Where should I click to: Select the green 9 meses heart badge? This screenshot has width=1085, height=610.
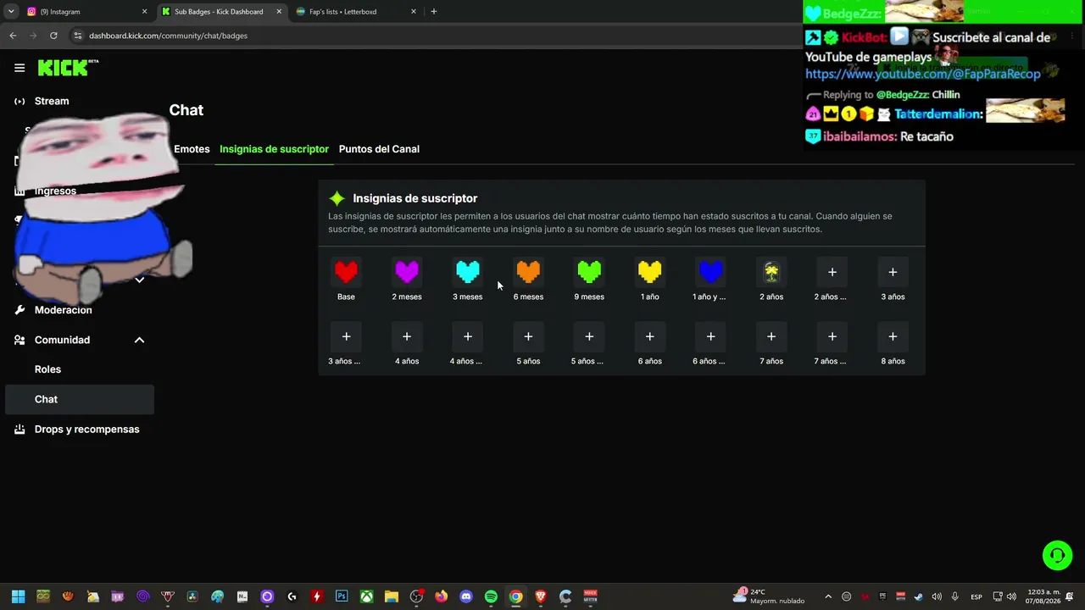(589, 272)
